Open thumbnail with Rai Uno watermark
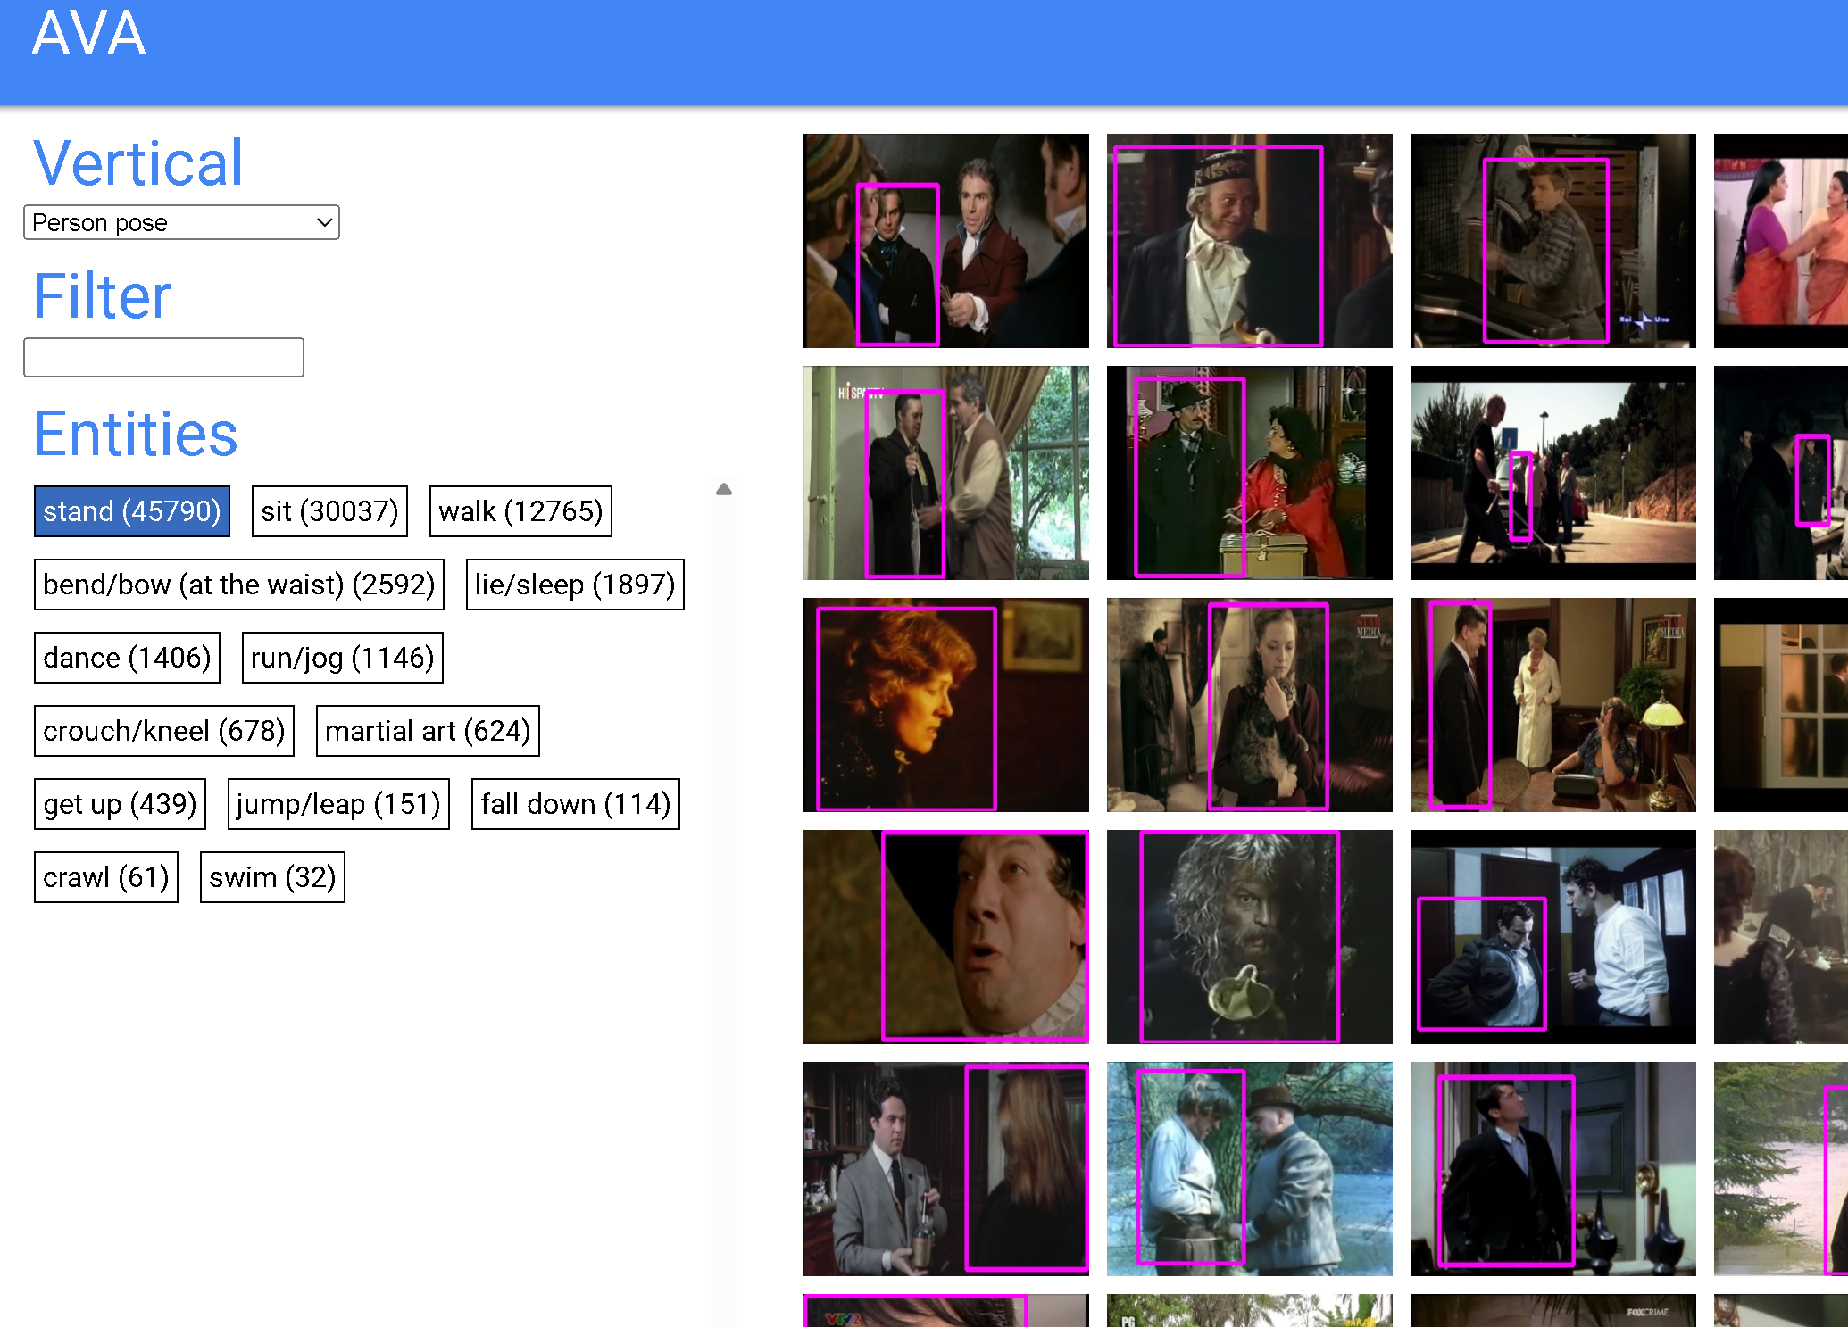 [x=1553, y=241]
